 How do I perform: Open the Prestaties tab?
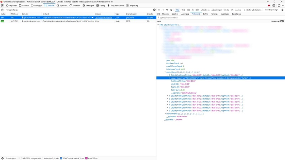[75, 6]
